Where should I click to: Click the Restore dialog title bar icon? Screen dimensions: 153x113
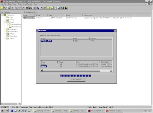tap(38, 31)
